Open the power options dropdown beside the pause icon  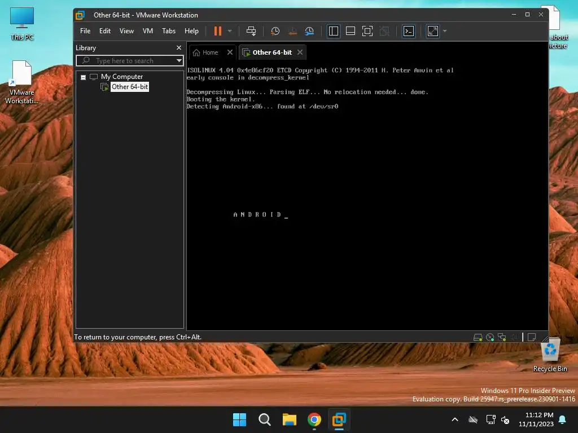click(230, 31)
